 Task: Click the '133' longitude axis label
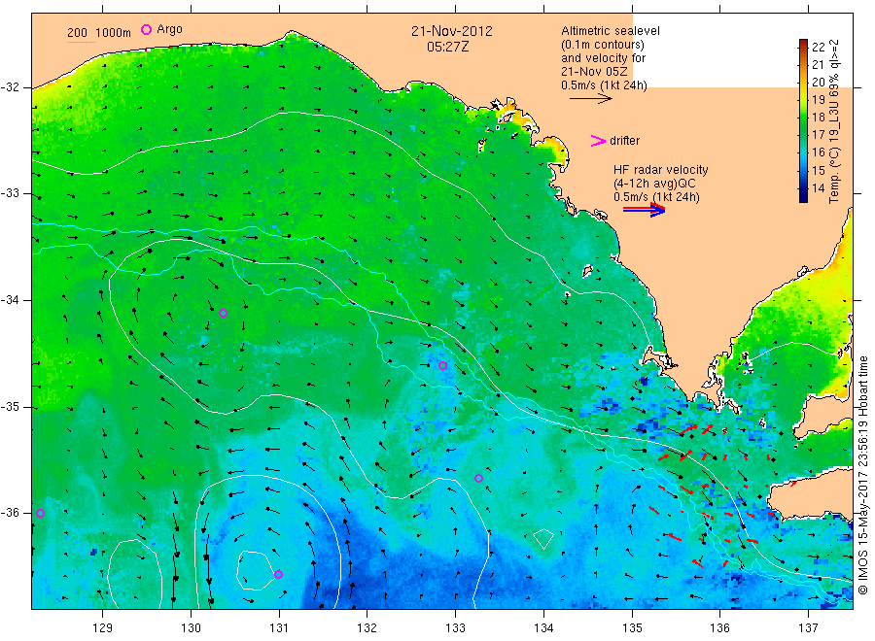pos(455,628)
